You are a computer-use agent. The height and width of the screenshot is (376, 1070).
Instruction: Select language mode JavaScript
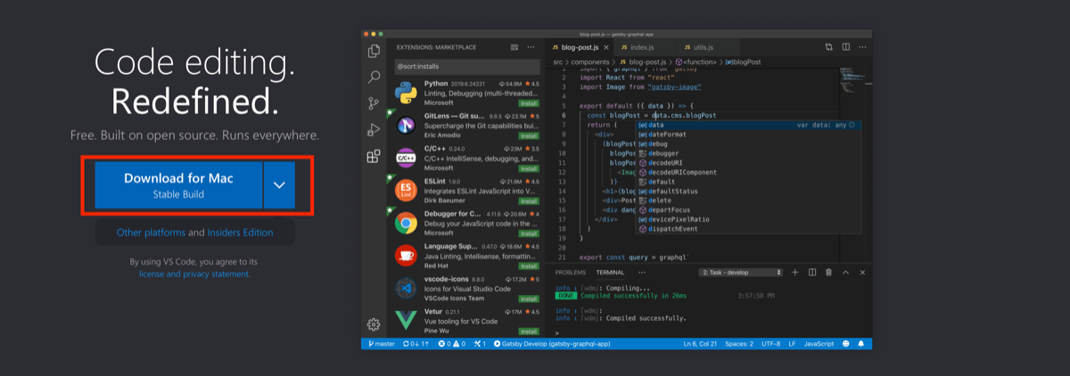point(819,343)
